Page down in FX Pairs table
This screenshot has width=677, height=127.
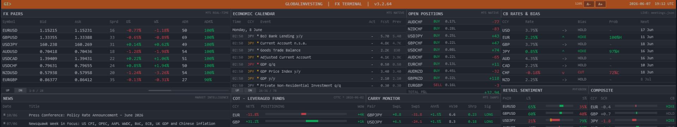20,91
